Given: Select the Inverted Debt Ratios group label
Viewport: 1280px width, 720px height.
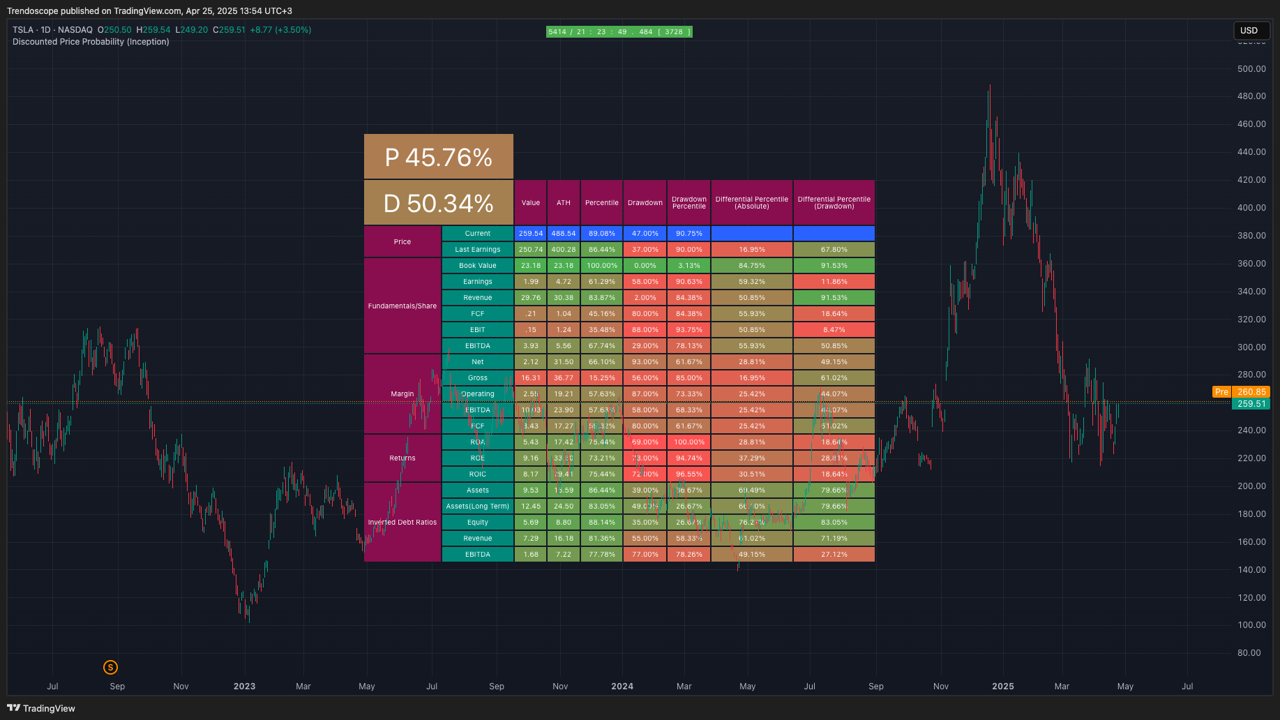Looking at the screenshot, I should point(402,522).
